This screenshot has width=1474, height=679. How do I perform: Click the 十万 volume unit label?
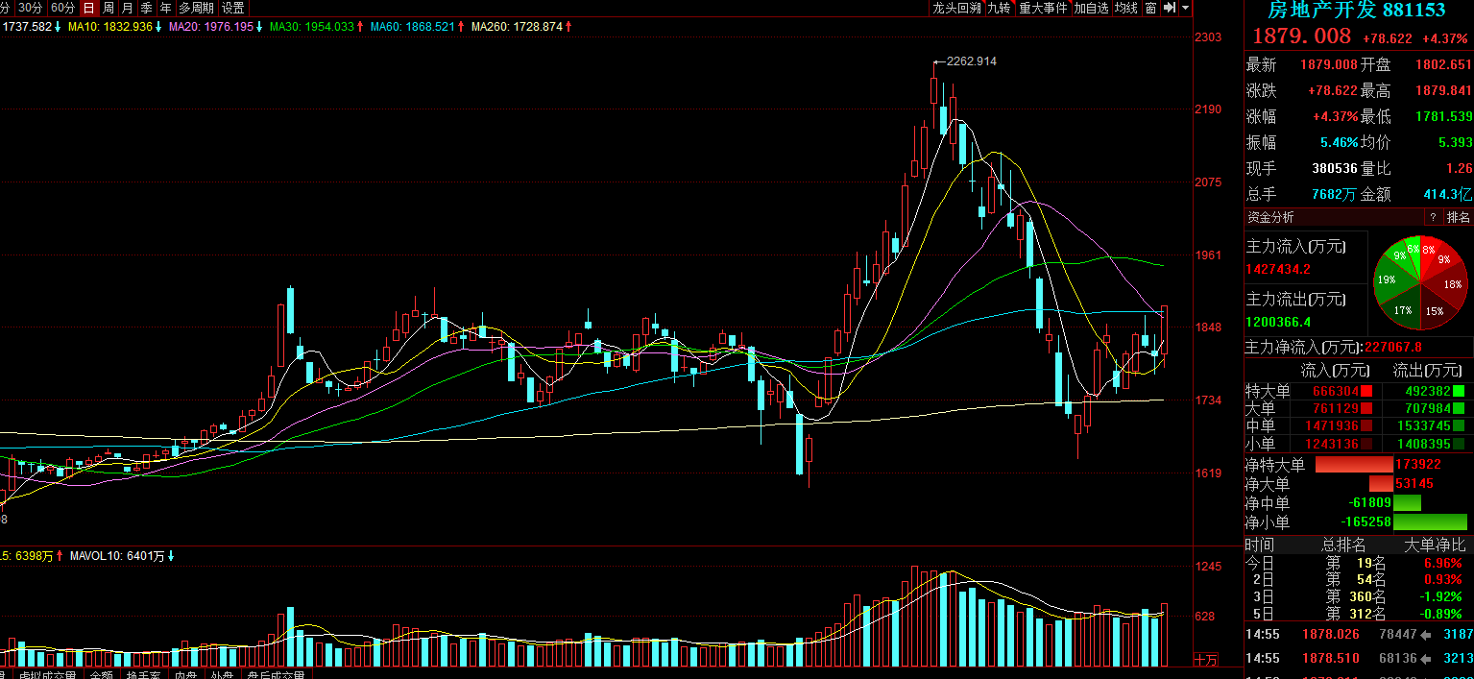pyautogui.click(x=1206, y=660)
